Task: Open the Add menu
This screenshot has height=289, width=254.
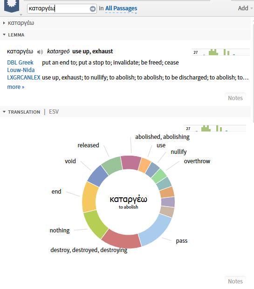Action: [x=245, y=8]
